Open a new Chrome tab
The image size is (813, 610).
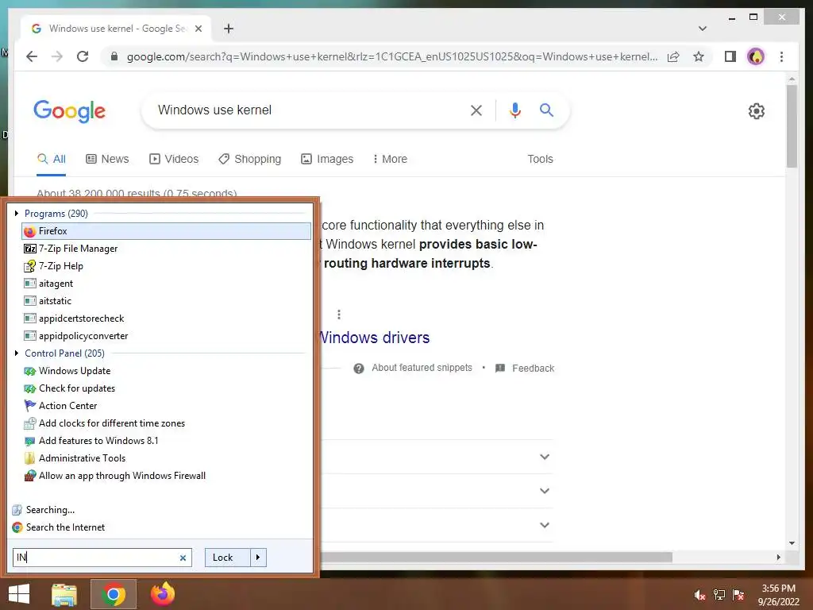click(229, 29)
